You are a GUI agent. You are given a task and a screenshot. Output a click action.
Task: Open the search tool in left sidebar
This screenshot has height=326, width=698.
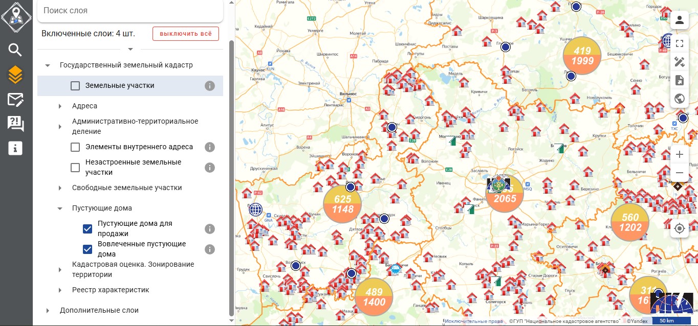coord(15,50)
